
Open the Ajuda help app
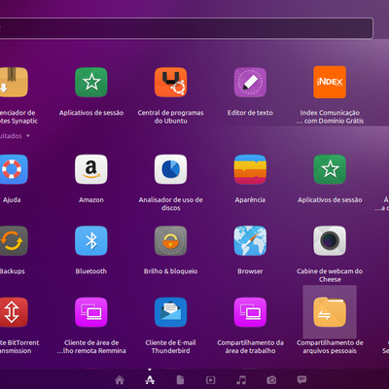pyautogui.click(x=13, y=169)
